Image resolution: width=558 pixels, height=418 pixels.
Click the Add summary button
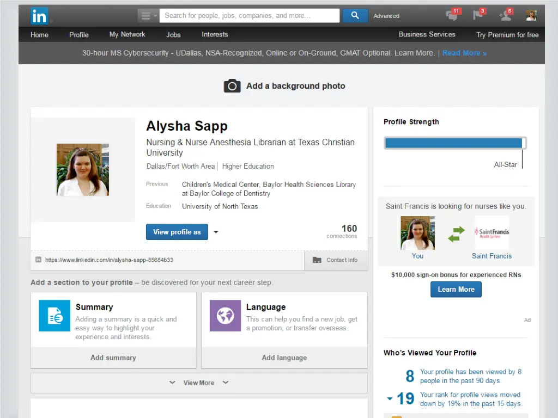tap(113, 358)
